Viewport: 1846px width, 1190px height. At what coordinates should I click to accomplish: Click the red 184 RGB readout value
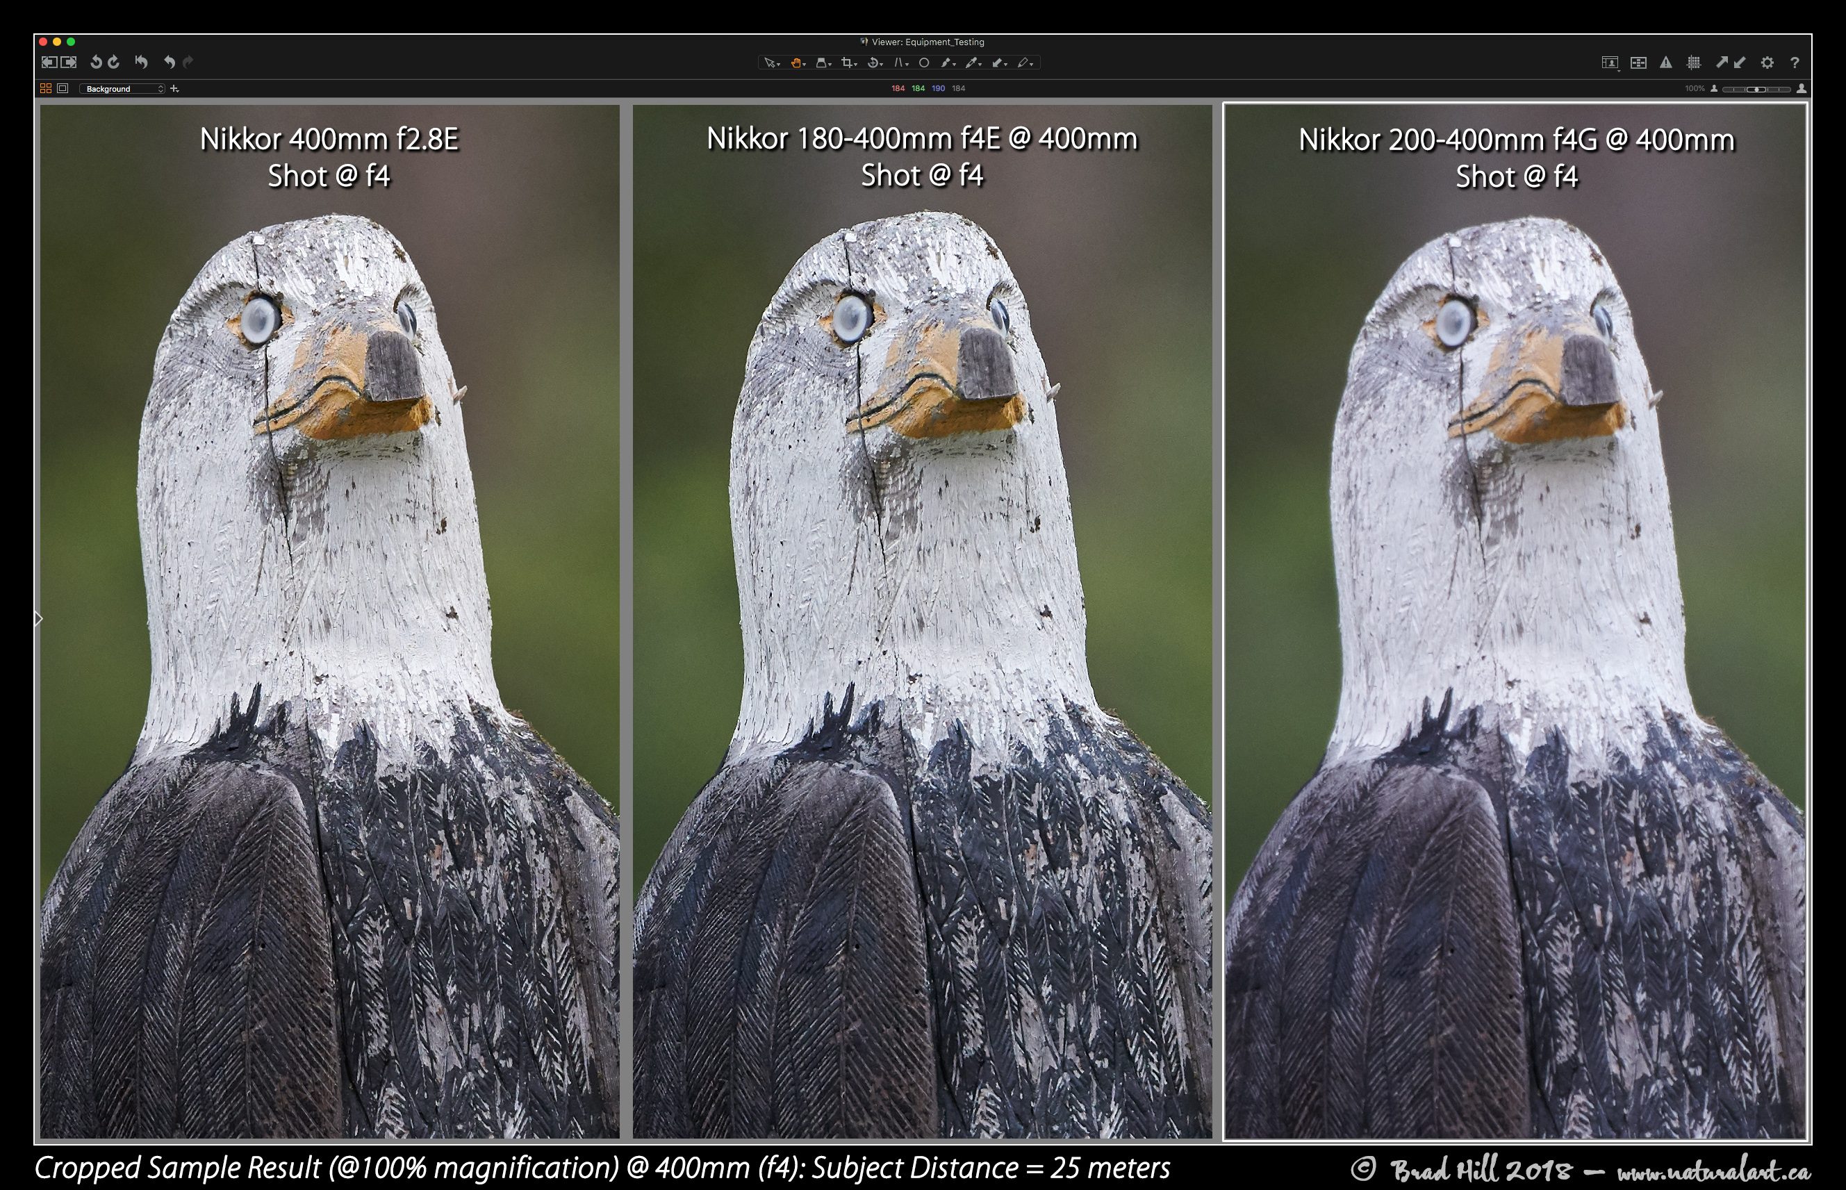[898, 89]
